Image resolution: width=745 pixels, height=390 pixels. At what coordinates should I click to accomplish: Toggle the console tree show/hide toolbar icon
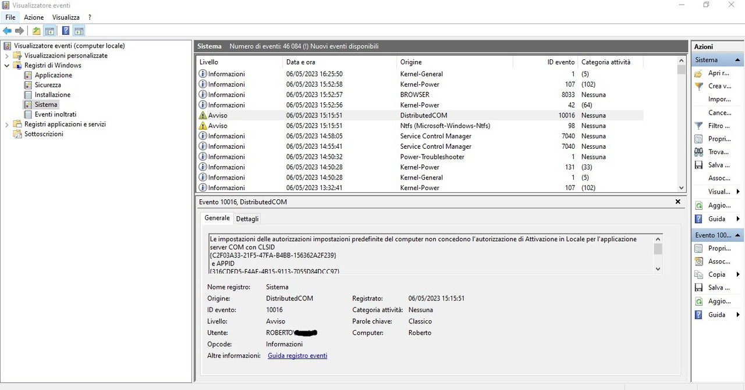[x=49, y=31]
